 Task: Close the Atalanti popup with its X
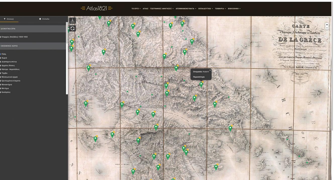tap(210, 70)
